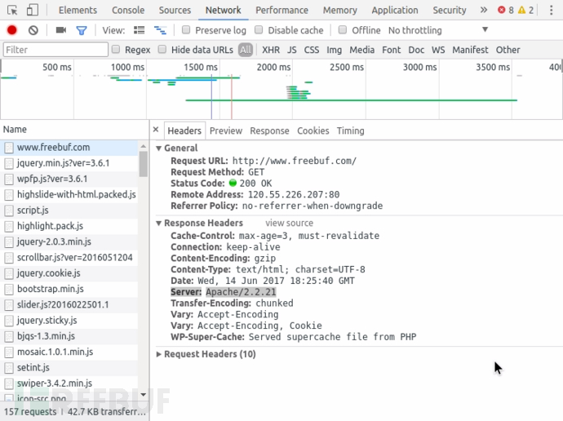The width and height of the screenshot is (563, 421).
Task: Switch to the Preview tab
Action: point(225,131)
